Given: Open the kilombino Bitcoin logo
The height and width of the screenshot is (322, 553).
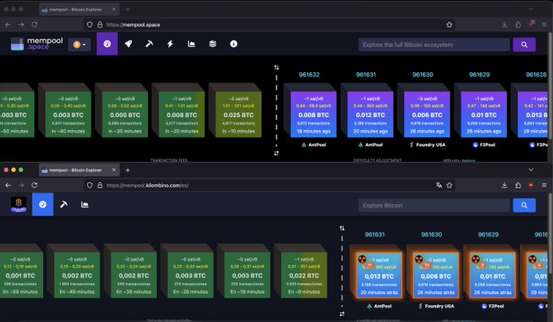Looking at the screenshot, I should click(x=19, y=204).
